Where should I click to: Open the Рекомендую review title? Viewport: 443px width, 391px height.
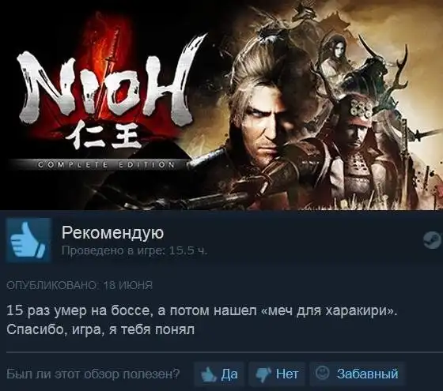point(112,233)
